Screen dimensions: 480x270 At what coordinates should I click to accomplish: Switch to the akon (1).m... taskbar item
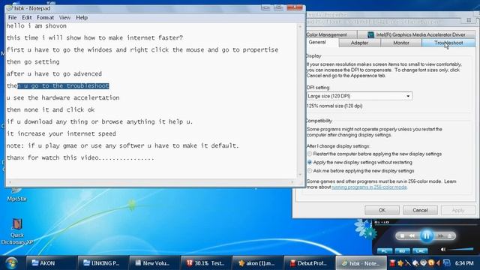[x=258, y=263]
